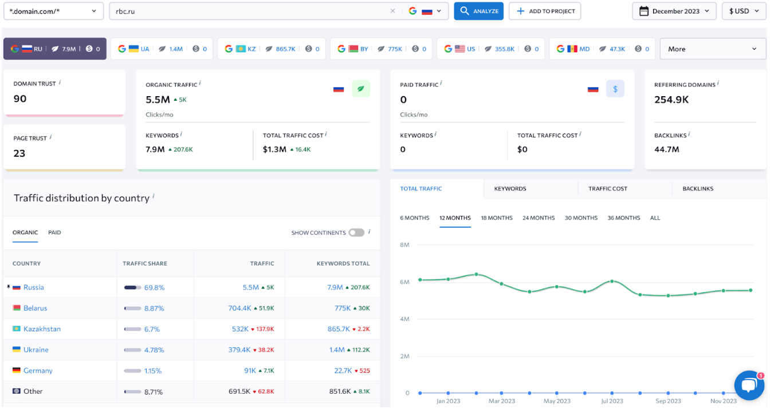Screen dimensions: 770x419
Task: Open the *.domain.com/* scope dropdown
Action: pyautogui.click(x=53, y=11)
